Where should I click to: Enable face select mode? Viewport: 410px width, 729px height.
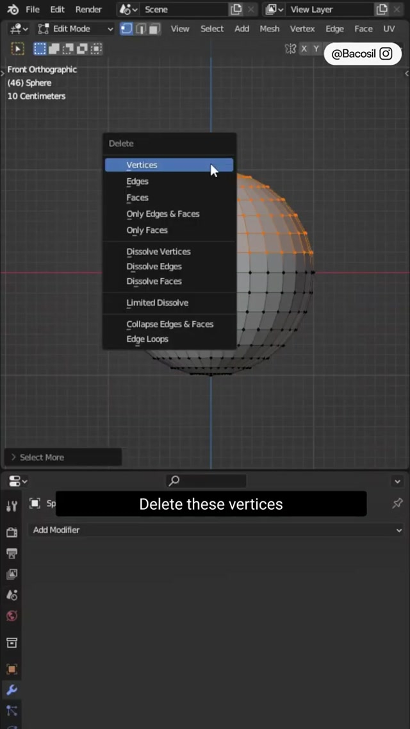pos(154,29)
